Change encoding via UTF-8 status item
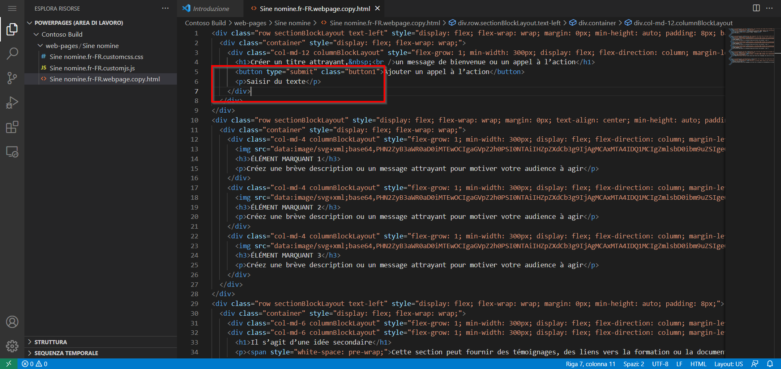781x369 pixels. pos(660,364)
